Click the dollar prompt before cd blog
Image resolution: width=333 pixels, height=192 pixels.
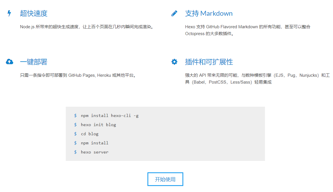pyautogui.click(x=75, y=134)
